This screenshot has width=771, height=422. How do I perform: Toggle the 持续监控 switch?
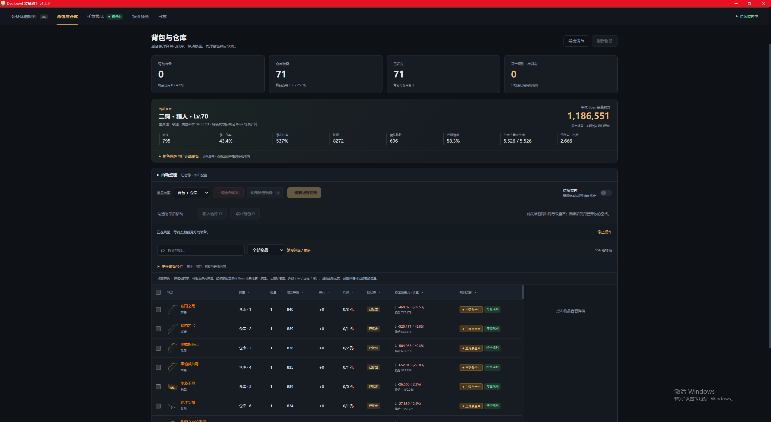click(606, 193)
